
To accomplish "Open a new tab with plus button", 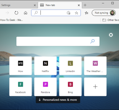I will pyautogui.click(x=85, y=5).
